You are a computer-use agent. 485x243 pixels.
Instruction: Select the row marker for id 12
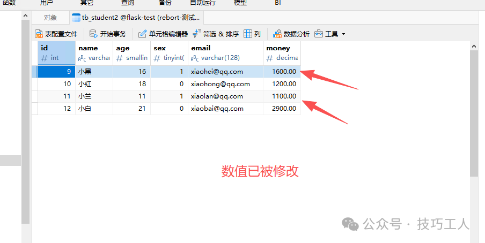[35, 109]
